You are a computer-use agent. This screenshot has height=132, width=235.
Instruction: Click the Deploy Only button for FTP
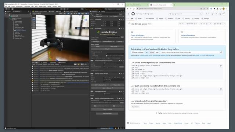click(117, 85)
